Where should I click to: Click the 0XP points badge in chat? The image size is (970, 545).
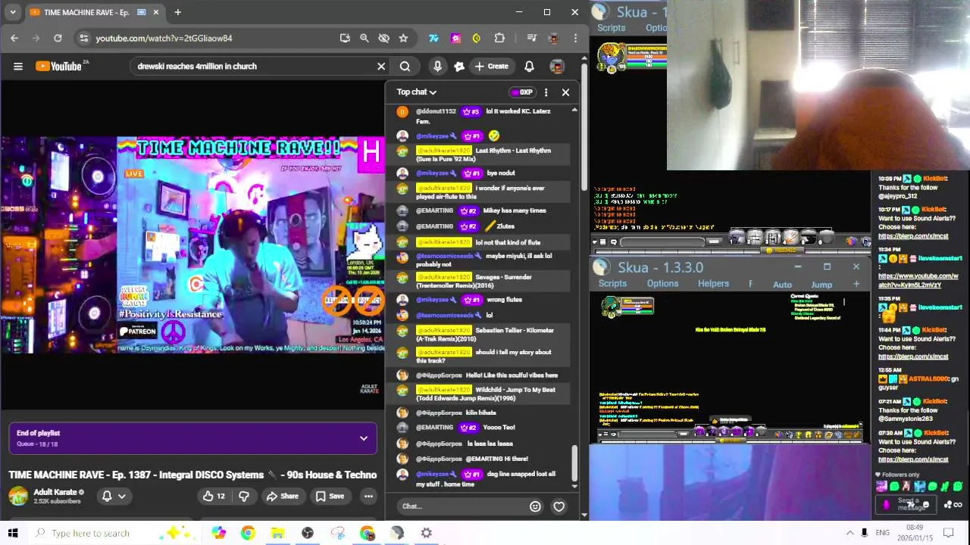pos(521,92)
